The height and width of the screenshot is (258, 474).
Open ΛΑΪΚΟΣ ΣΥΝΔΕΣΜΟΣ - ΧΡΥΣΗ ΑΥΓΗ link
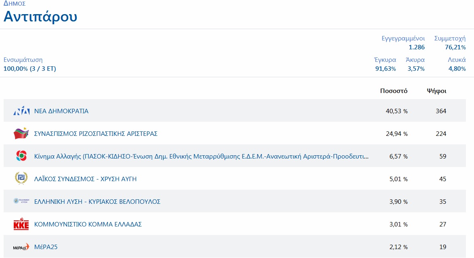85,179
